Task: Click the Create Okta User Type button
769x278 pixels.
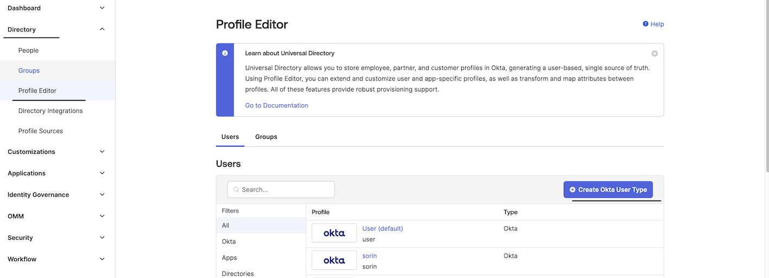Action: 608,190
